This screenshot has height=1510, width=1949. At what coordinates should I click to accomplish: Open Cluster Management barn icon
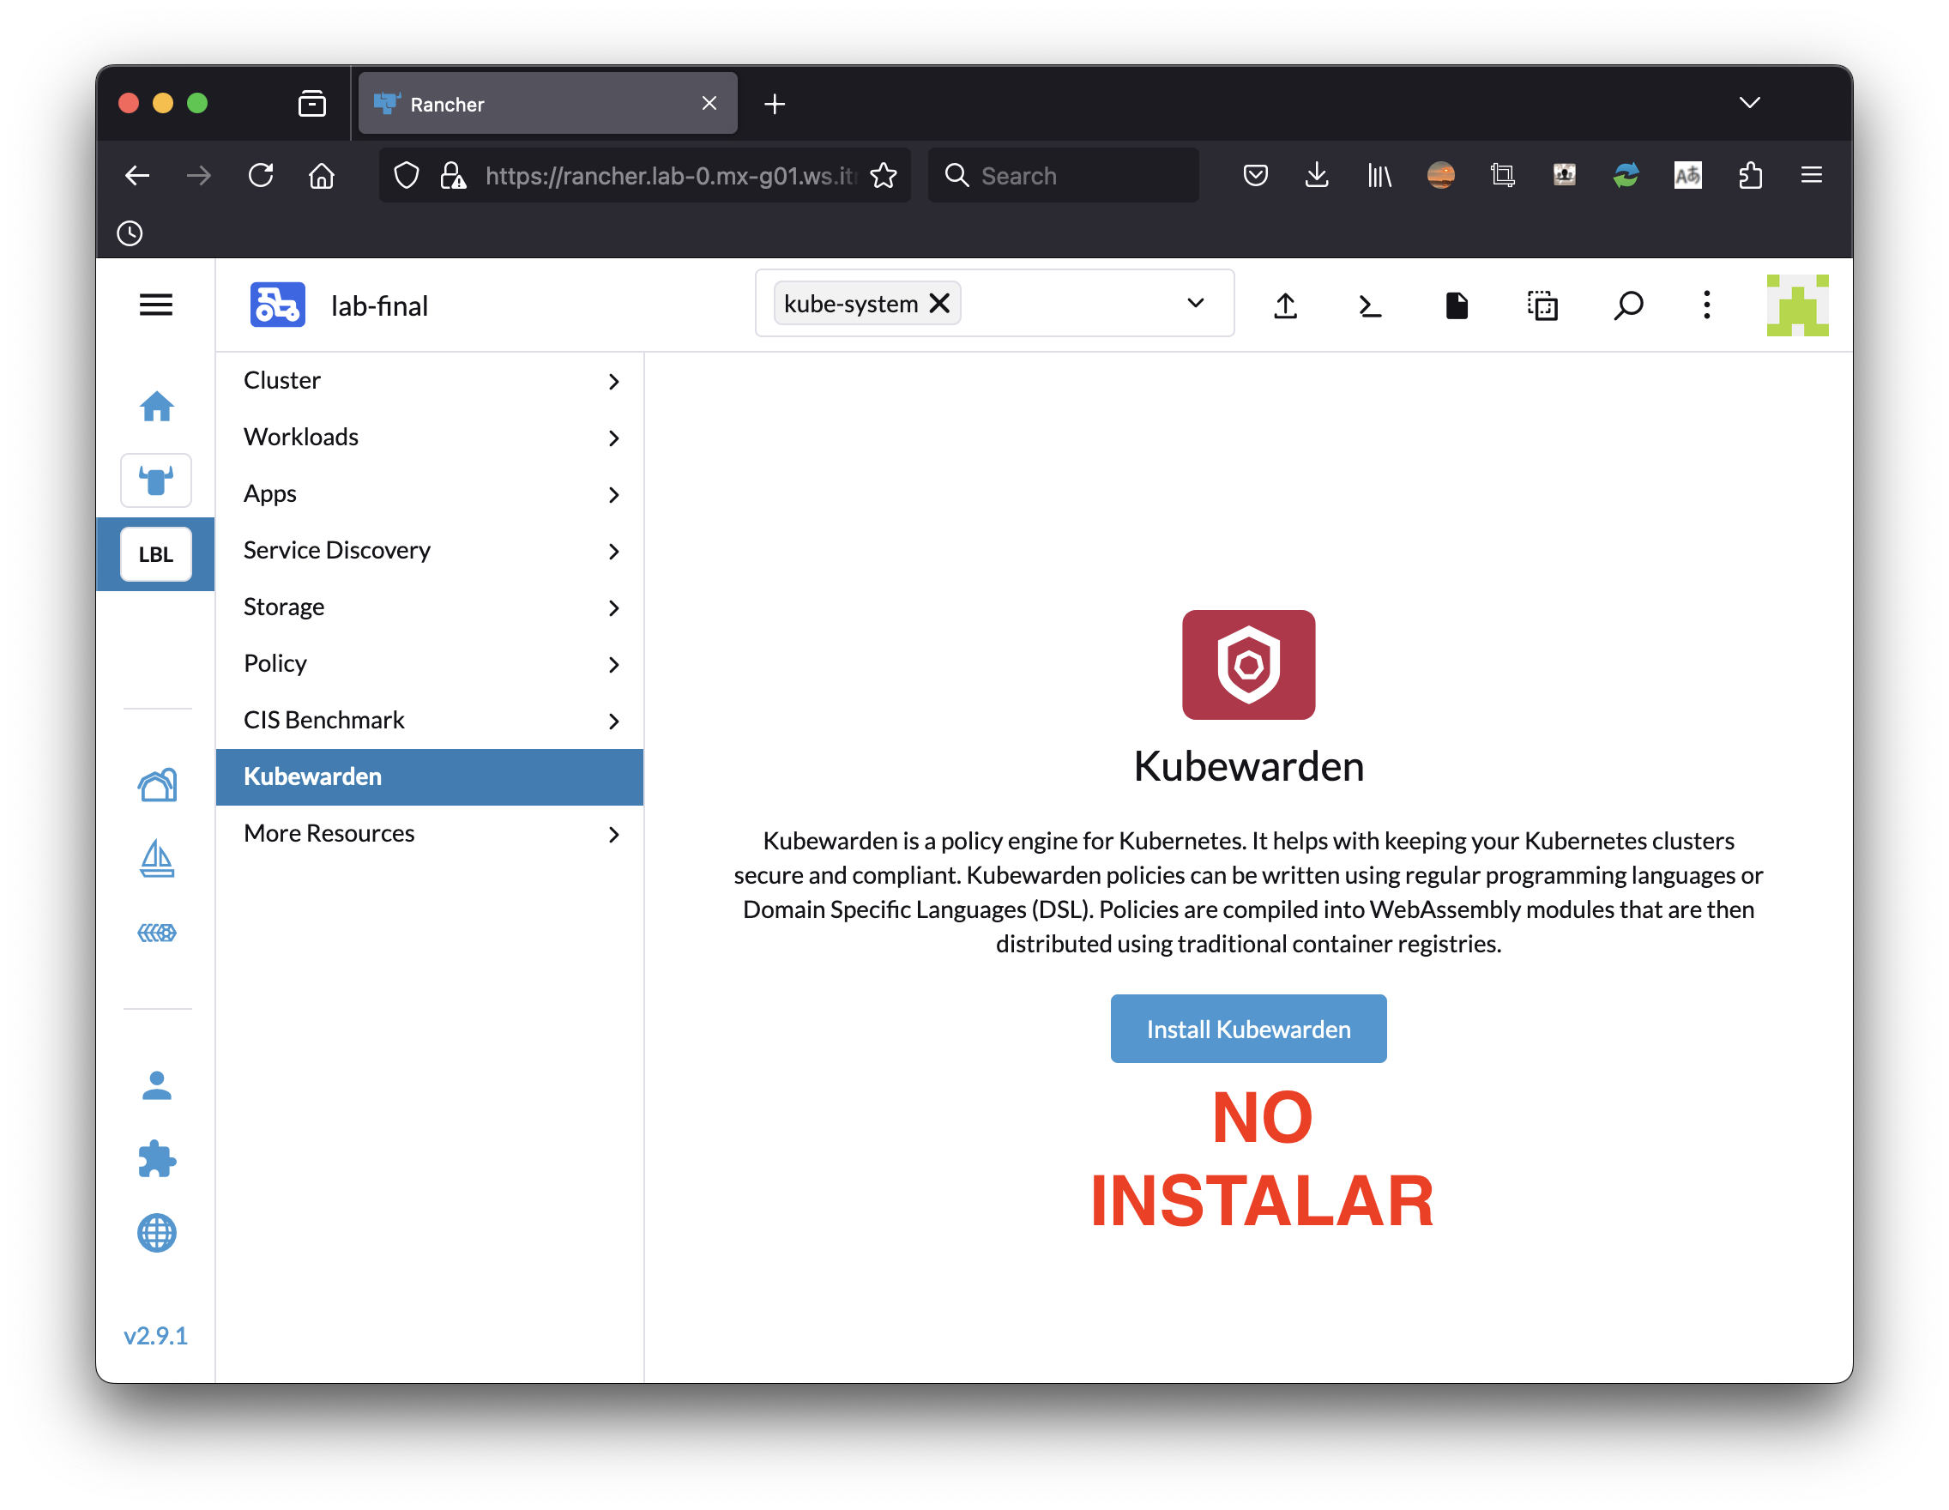click(x=157, y=785)
